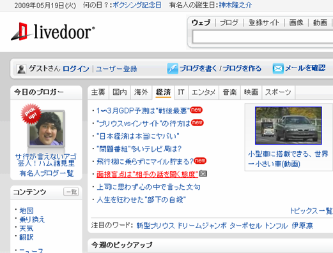The height and width of the screenshot is (253, 333).
Task: Click the small car video thumbnail
Action: (x=288, y=126)
